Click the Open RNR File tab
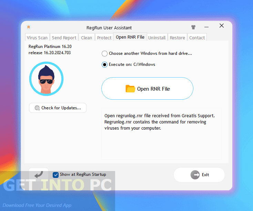 pyautogui.click(x=130, y=37)
